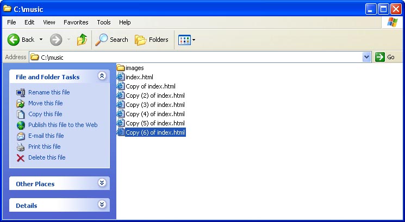The width and height of the screenshot is (405, 222).
Task: Select Copy (6) of index.html icon
Action: click(x=121, y=132)
